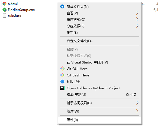This screenshot has height=127, width=158.
Task: Select the a.html file name
Action: click(x=13, y=4)
